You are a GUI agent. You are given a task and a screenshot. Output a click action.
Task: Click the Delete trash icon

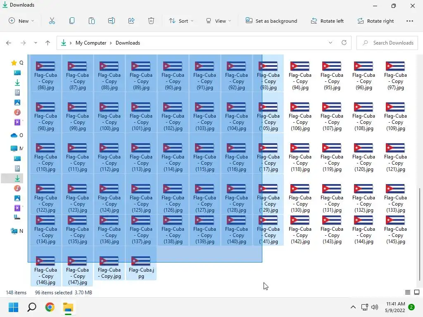pos(151,21)
